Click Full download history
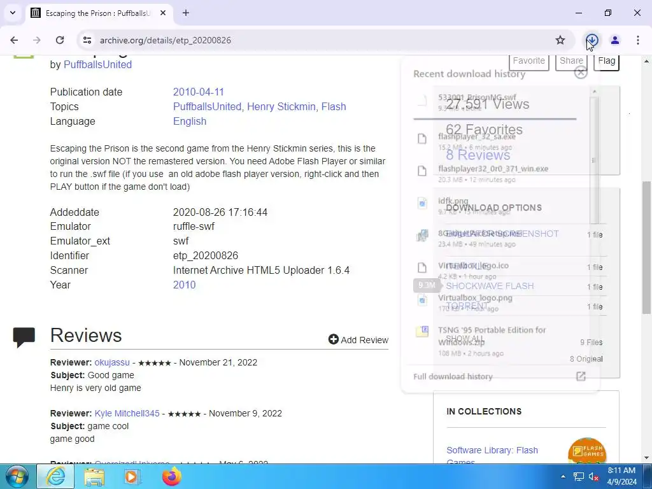 point(453,376)
